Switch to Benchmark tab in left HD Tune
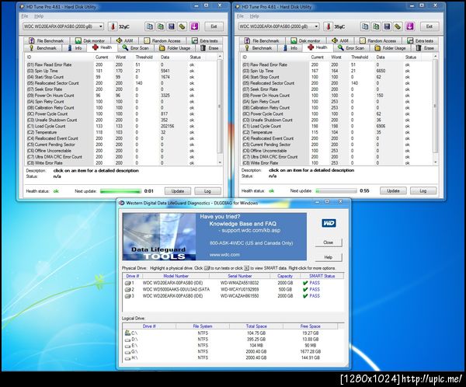 43,48
